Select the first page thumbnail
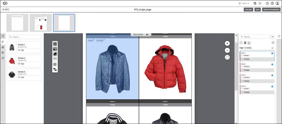The width and height of the screenshot is (282, 124). pos(17,23)
